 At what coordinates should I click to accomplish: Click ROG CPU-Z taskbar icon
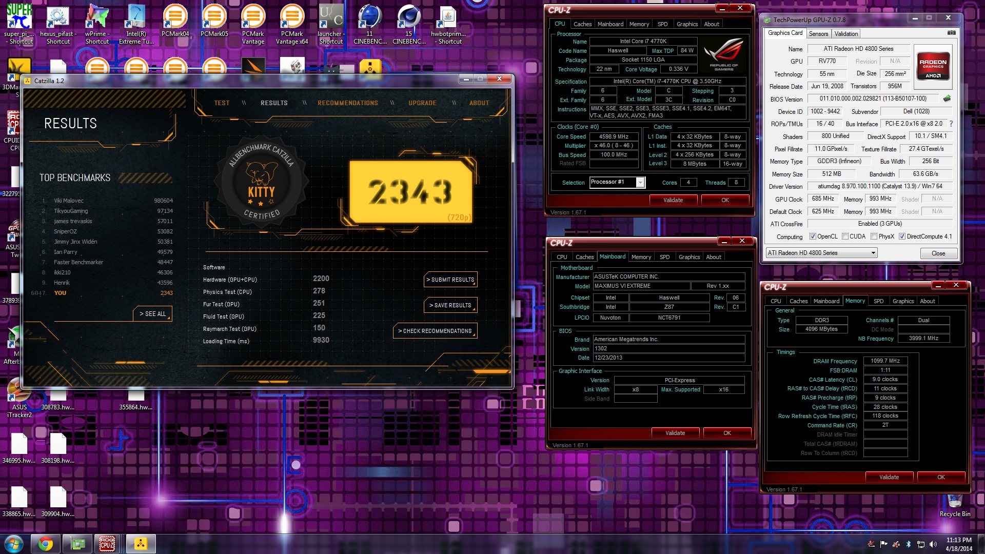(107, 544)
